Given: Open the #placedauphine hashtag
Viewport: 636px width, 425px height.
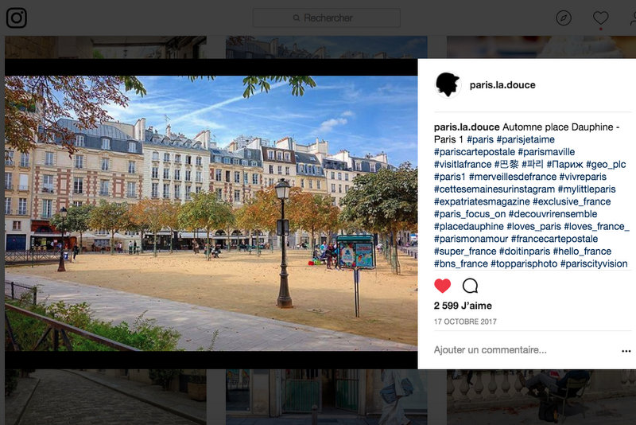Looking at the screenshot, I should point(468,227).
